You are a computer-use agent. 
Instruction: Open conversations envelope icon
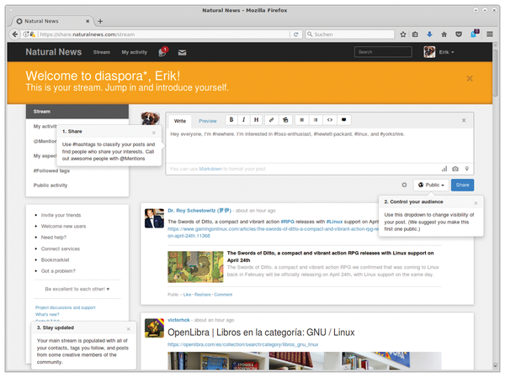(x=183, y=52)
